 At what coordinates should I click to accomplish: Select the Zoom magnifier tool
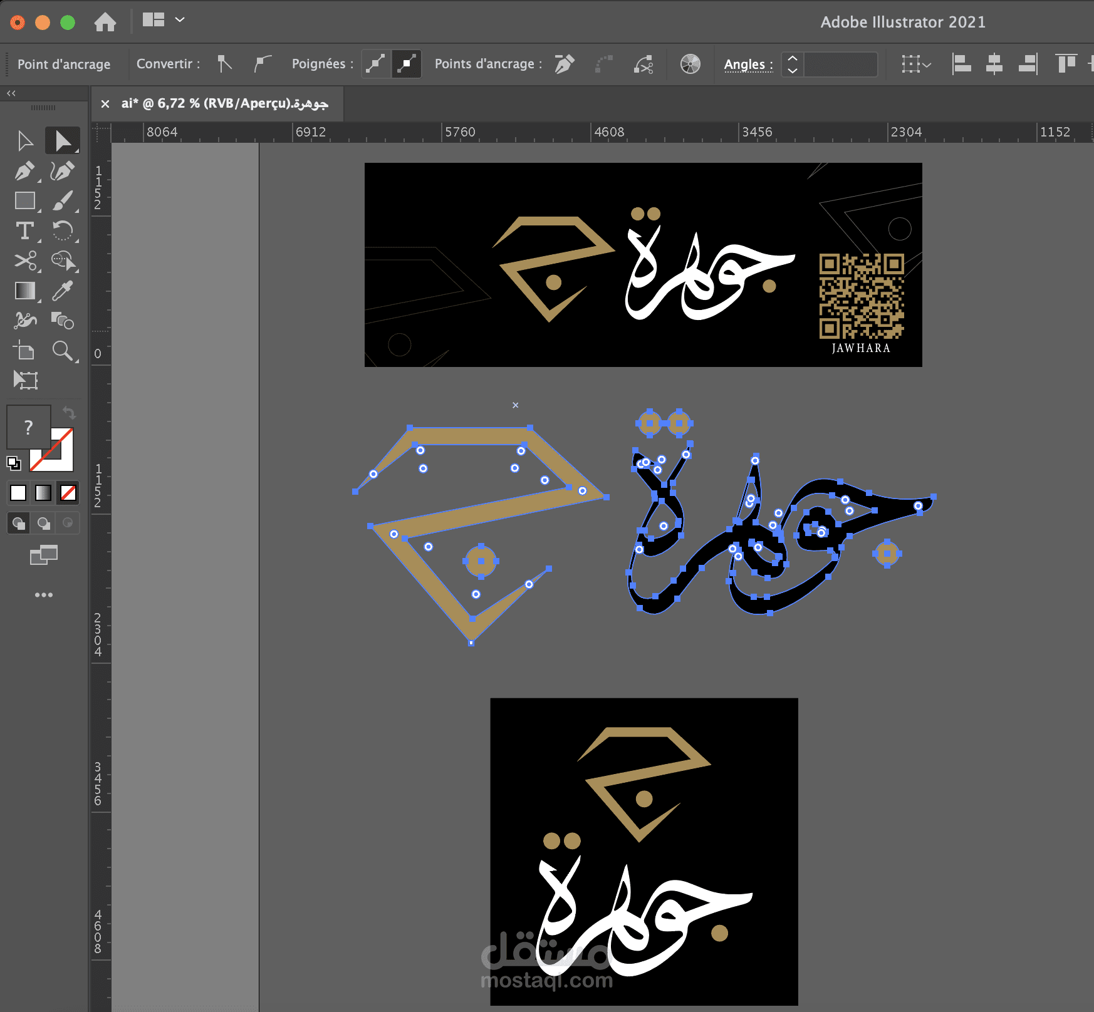63,351
